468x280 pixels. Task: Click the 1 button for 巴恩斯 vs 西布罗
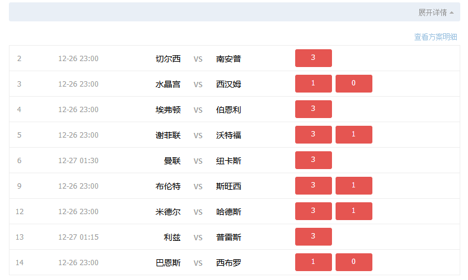(313, 262)
